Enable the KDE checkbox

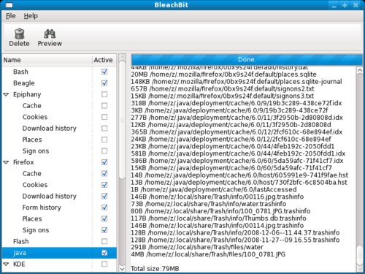tap(104, 264)
